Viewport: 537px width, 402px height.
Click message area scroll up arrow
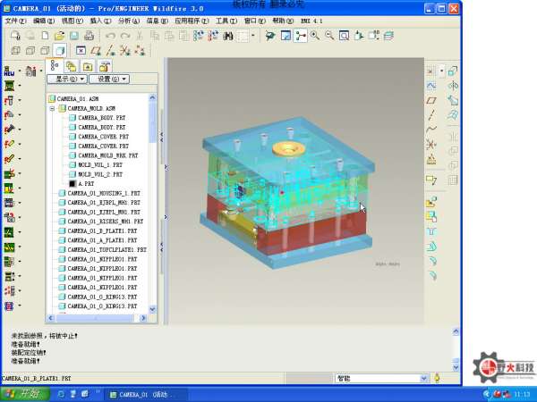[456, 331]
